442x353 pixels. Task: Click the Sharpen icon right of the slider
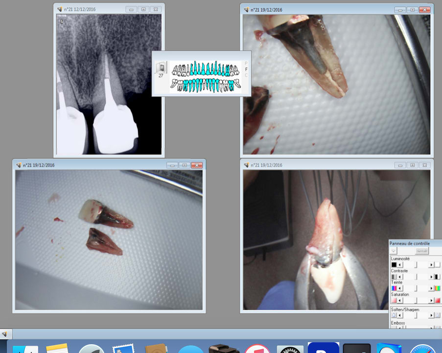[x=438, y=315]
